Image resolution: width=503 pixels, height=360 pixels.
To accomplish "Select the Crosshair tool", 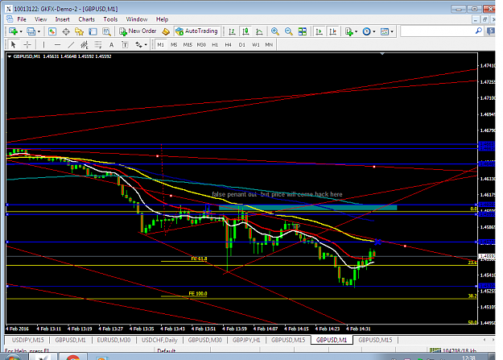I will coord(27,44).
